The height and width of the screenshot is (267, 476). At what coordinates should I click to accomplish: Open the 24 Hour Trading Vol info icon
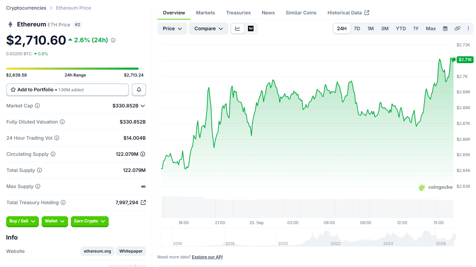coord(57,138)
